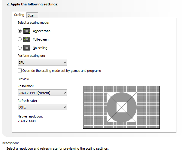
Task: Click the 'Override the scaling mode' label text
Action: coord(62,71)
